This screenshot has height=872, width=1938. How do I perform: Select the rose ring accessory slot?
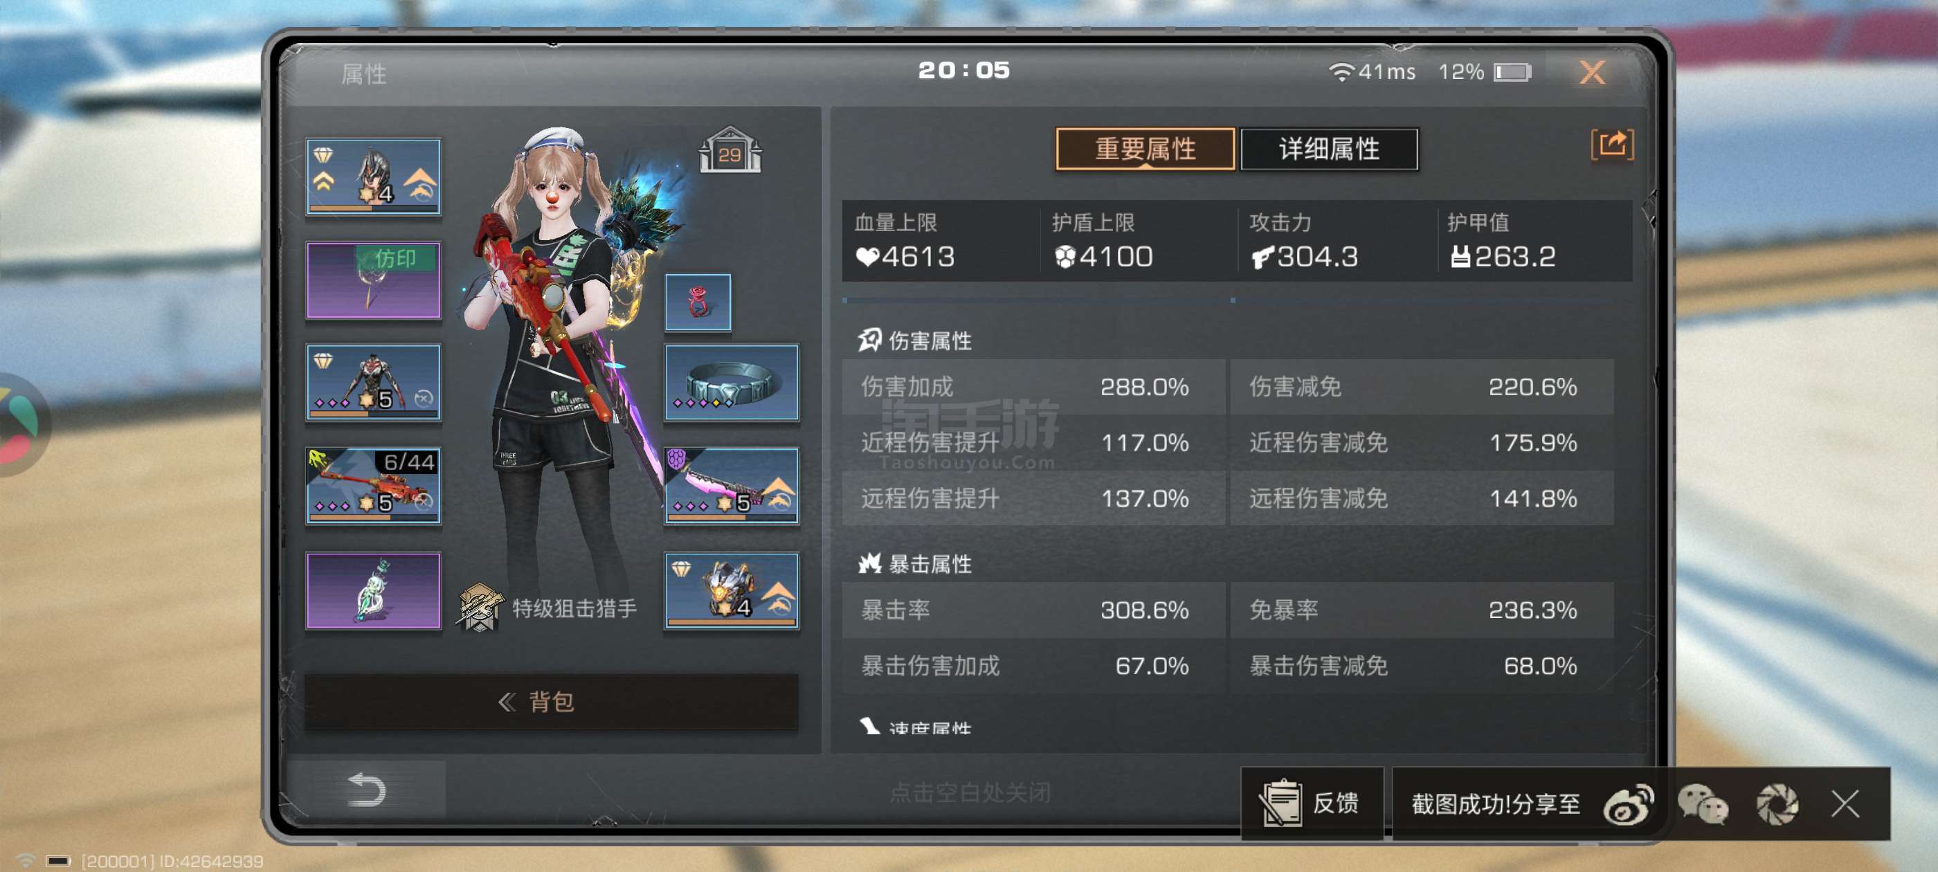click(698, 302)
